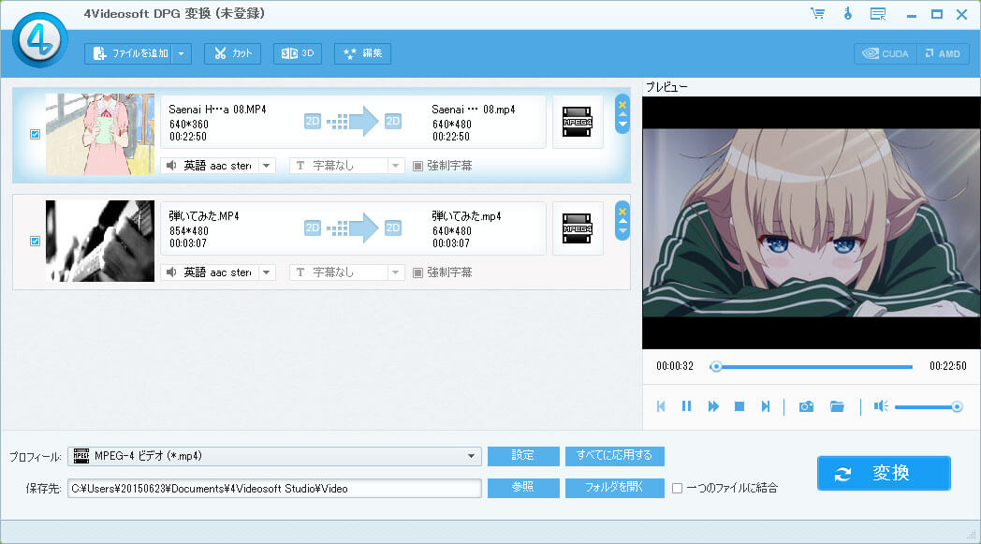The width and height of the screenshot is (981, 544).
Task: Move the Saenai file up in list
Action: 622,114
